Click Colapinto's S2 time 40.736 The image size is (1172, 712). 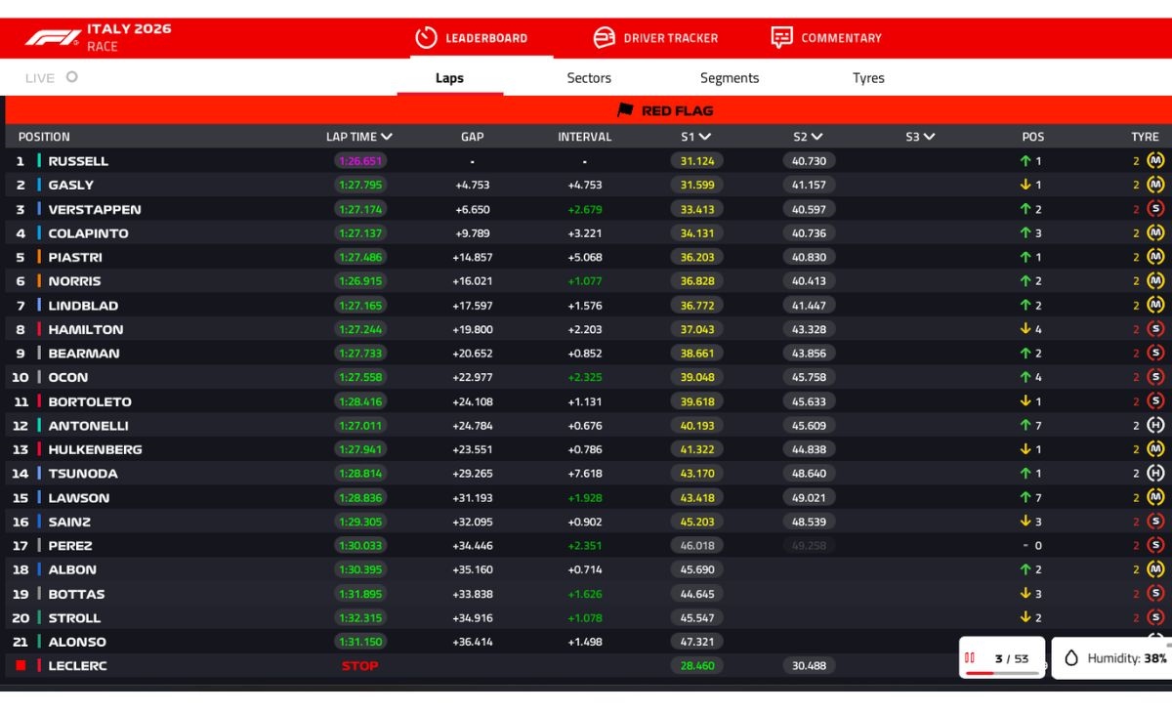tap(809, 233)
